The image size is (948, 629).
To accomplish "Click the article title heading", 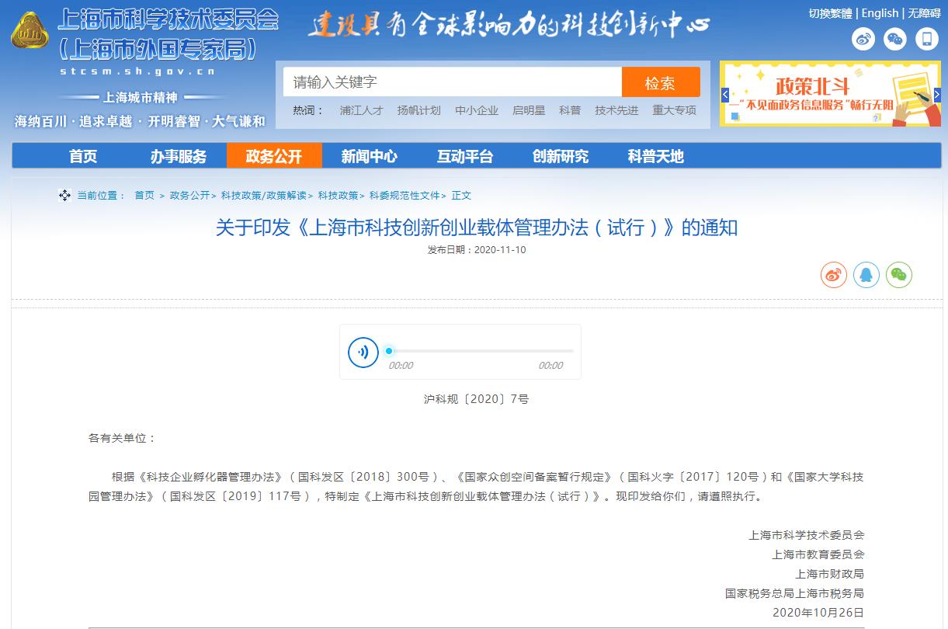I will point(477,228).
